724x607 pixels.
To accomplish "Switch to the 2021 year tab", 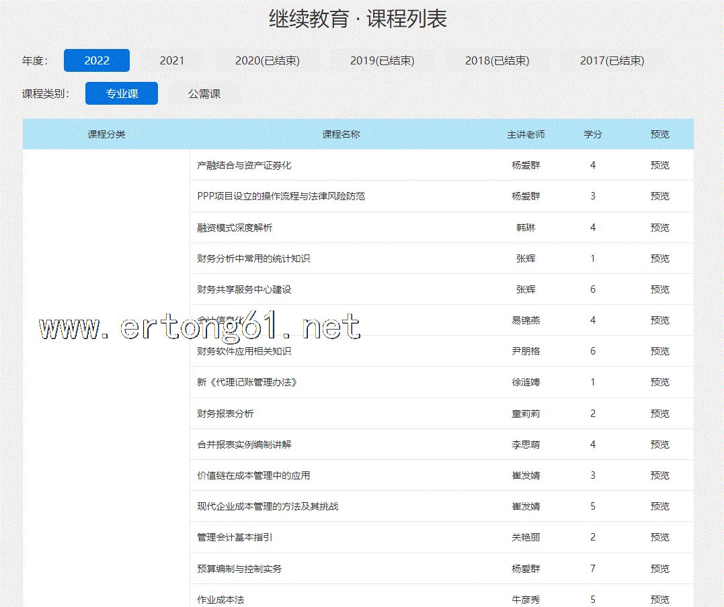I will pos(172,60).
